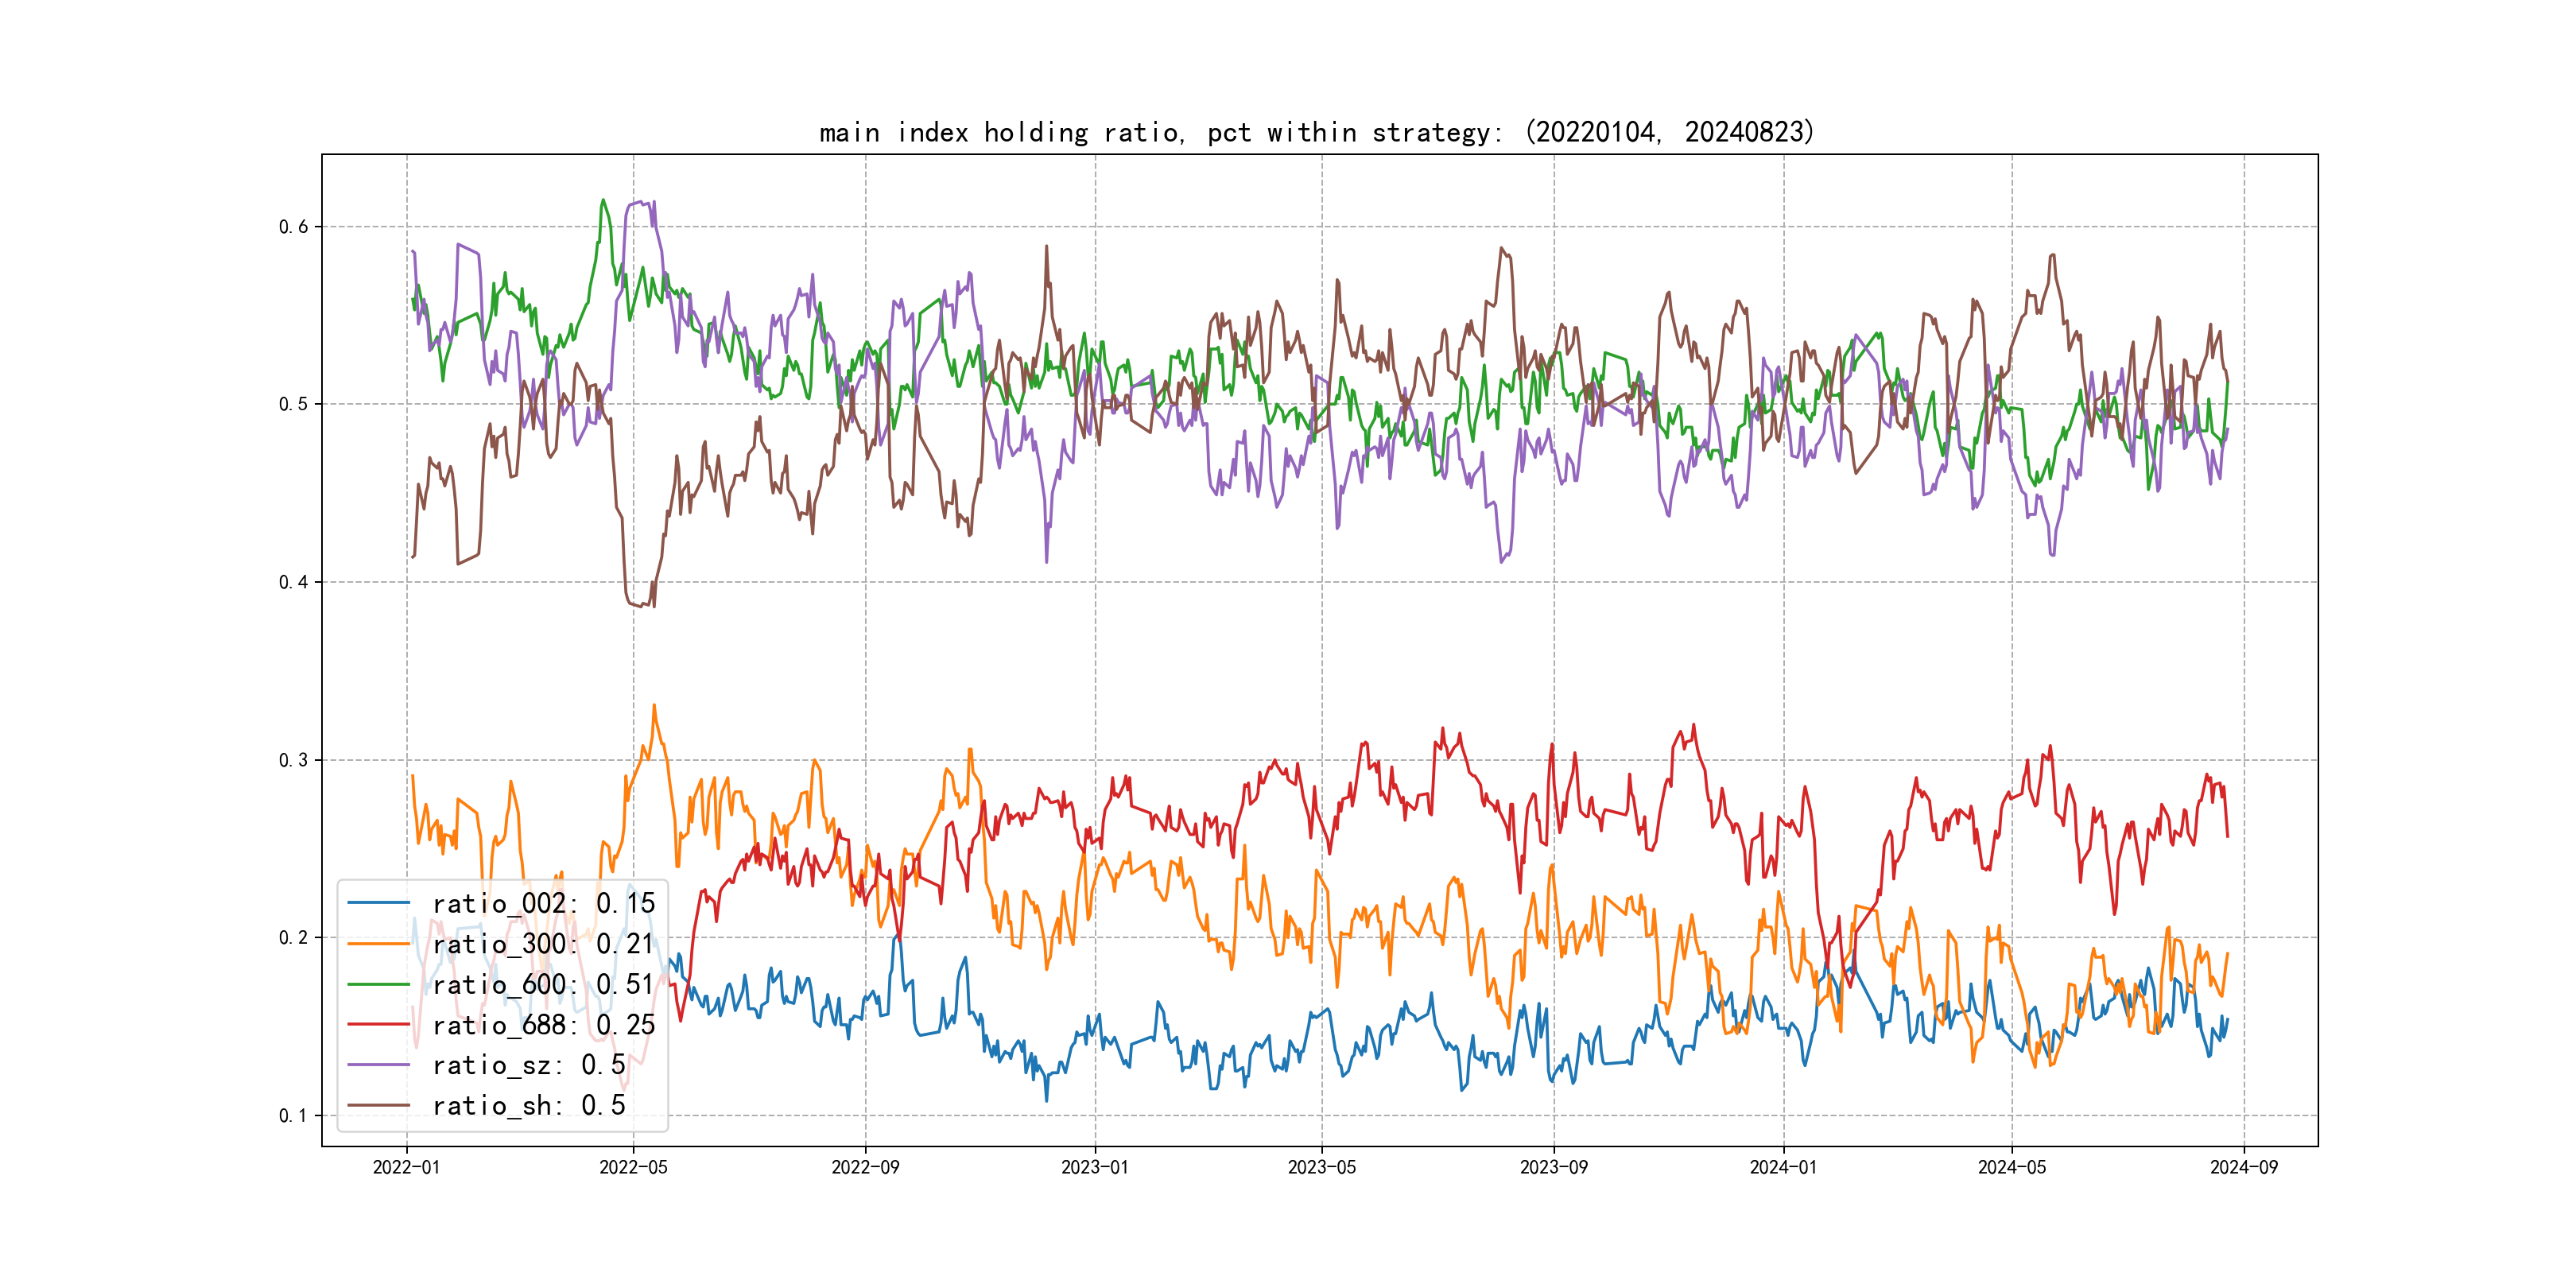Click the blue legend line swatch

pos(379,903)
